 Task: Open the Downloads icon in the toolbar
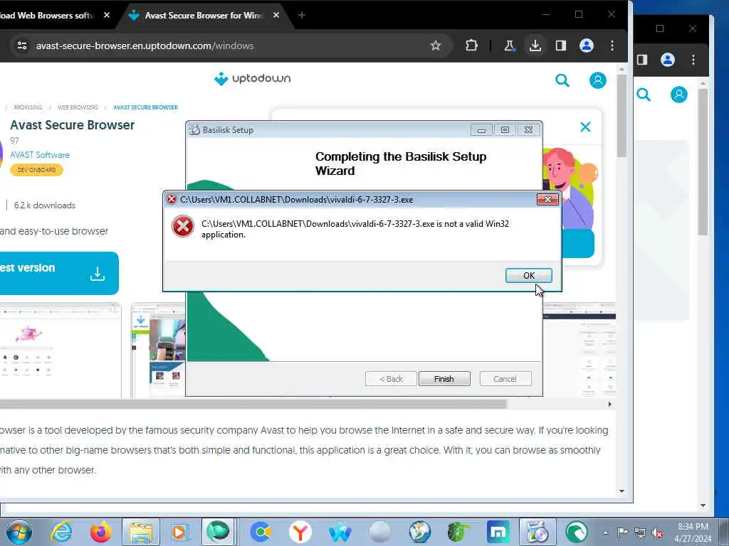point(535,45)
